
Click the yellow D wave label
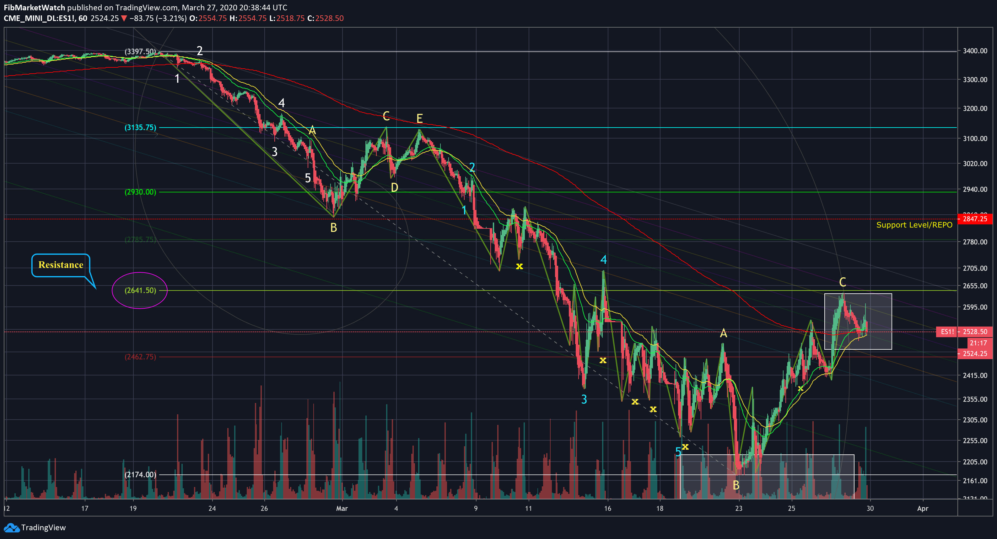tap(394, 188)
